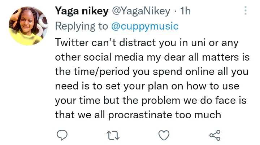Visit the @cuppymusic profile link
The image size is (260, 145).
point(145,26)
